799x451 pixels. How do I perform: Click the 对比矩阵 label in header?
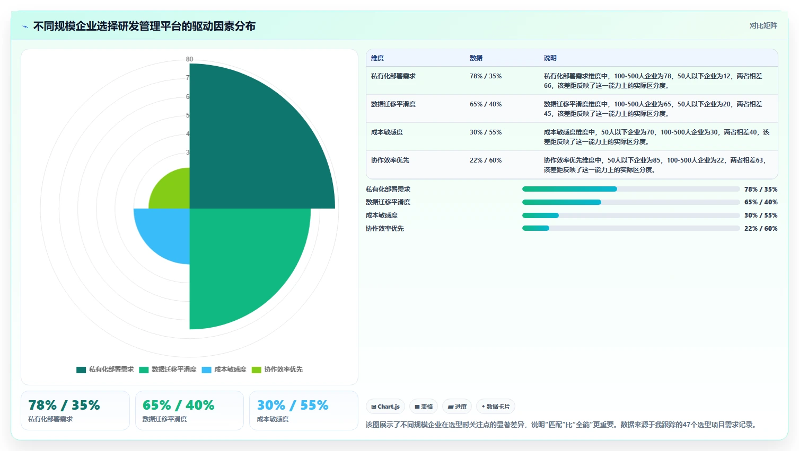(763, 26)
